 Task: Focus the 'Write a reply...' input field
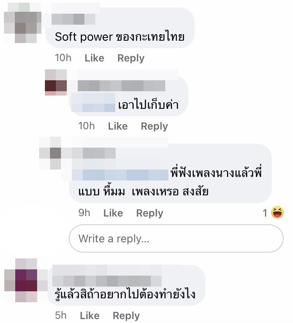(x=176, y=238)
